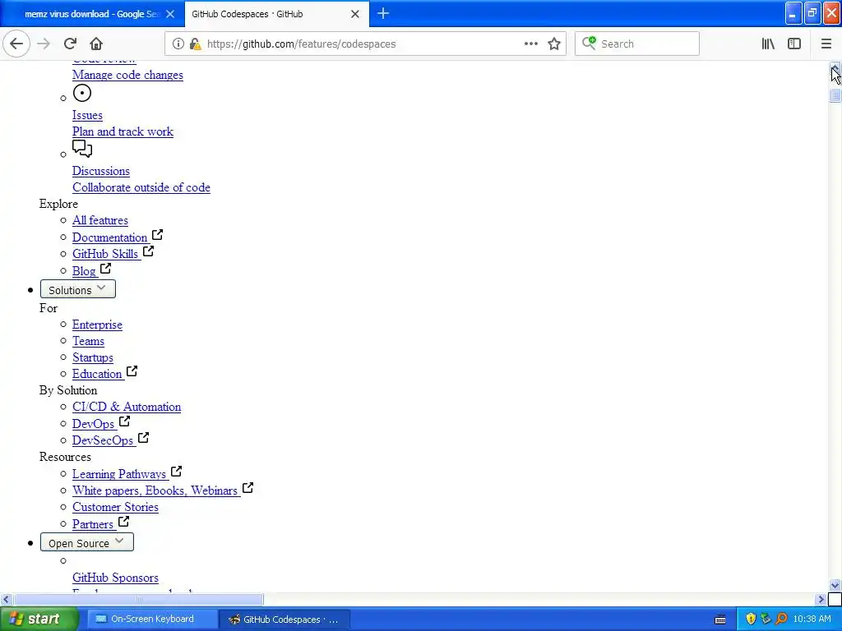Click the tray icon left of magnifier

point(766,619)
